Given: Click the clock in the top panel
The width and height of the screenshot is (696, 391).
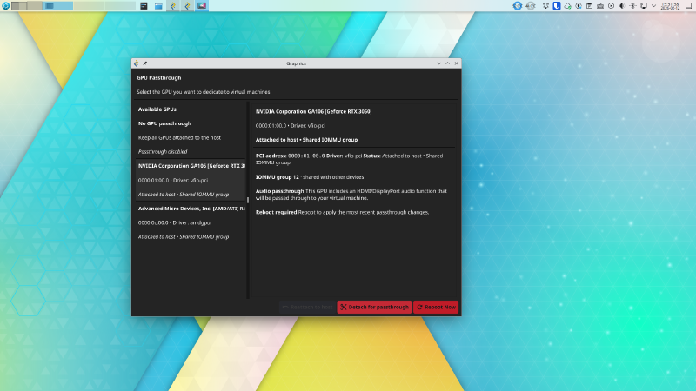Looking at the screenshot, I should pyautogui.click(x=671, y=5).
